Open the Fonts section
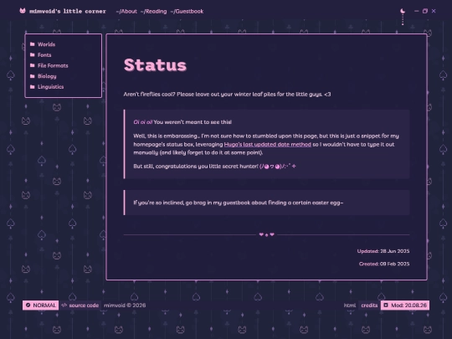Screen dimensions: 452x339 coord(44,55)
